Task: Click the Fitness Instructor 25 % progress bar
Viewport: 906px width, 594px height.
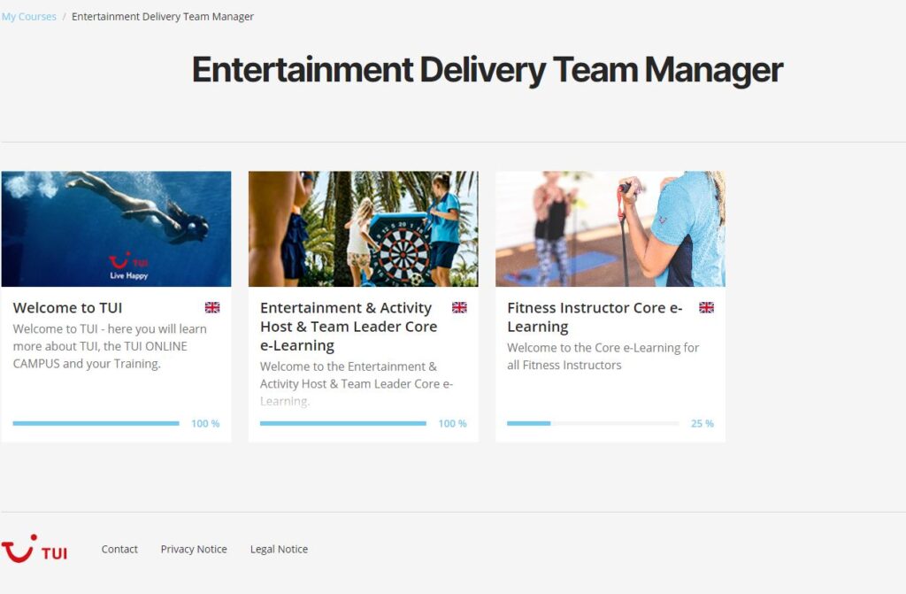Action: [594, 423]
